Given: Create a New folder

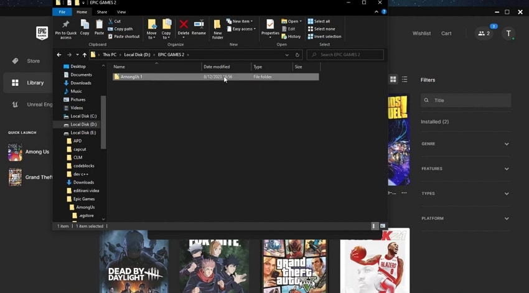Looking at the screenshot, I should [x=218, y=29].
